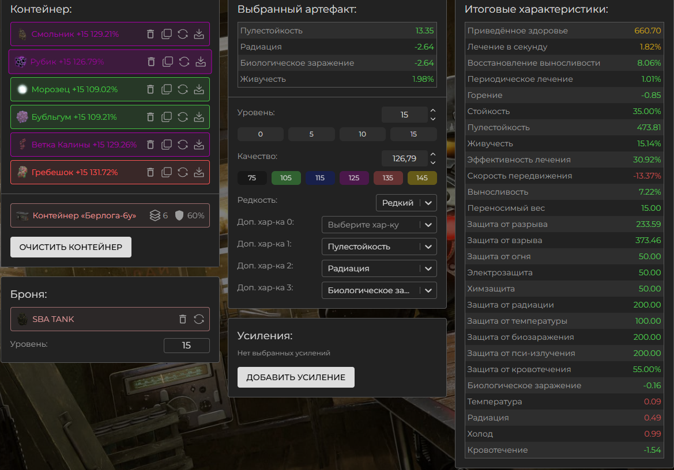Replace the Ветка Калины artifact
Viewport: 674px width, 470px height.
tap(183, 145)
